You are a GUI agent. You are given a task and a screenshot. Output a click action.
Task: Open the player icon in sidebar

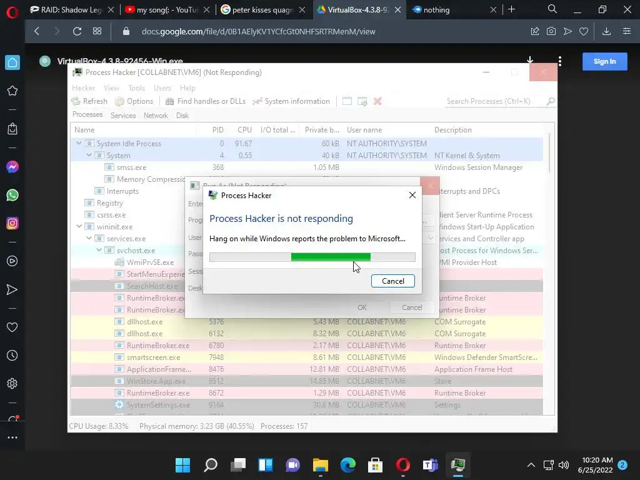point(12,261)
